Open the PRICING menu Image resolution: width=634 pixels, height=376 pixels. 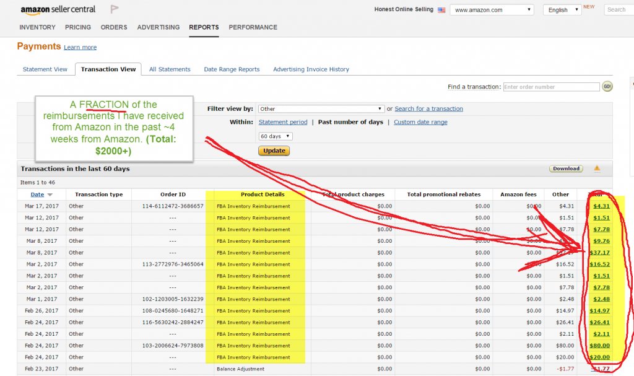pyautogui.click(x=78, y=27)
